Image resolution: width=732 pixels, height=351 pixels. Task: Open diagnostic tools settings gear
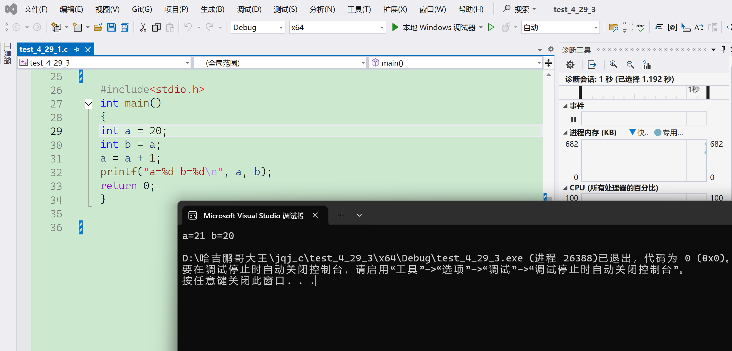click(570, 65)
